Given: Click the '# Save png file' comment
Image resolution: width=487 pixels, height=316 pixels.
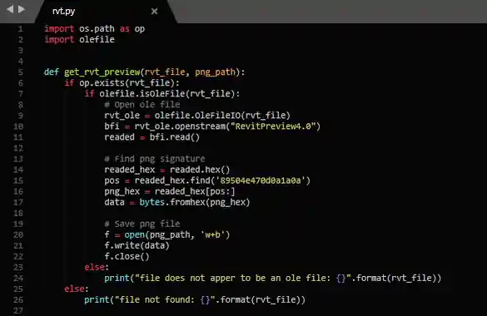Looking at the screenshot, I should (x=142, y=224).
